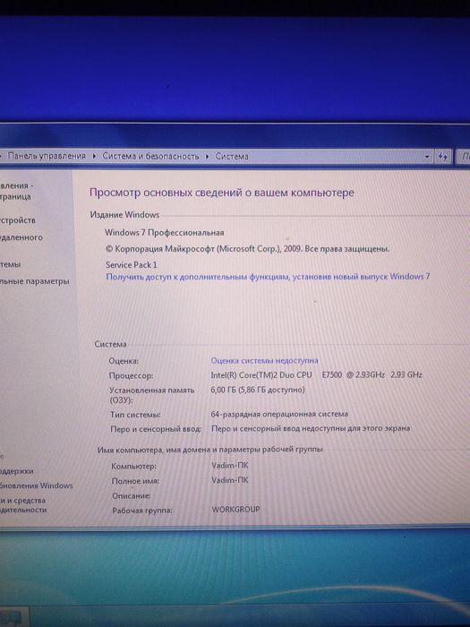470x627 pixels.
Task: Select the Система breadcrumb item
Action: coord(232,156)
